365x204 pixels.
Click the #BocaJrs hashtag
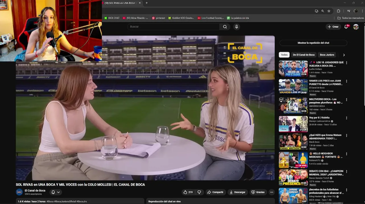click(x=82, y=201)
